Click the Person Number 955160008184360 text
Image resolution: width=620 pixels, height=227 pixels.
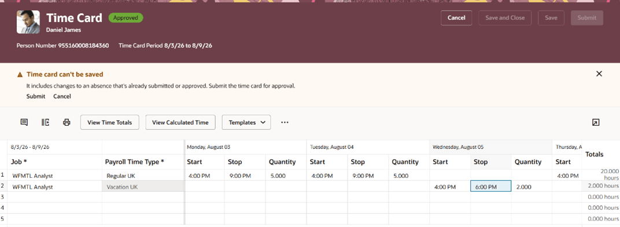coord(62,46)
